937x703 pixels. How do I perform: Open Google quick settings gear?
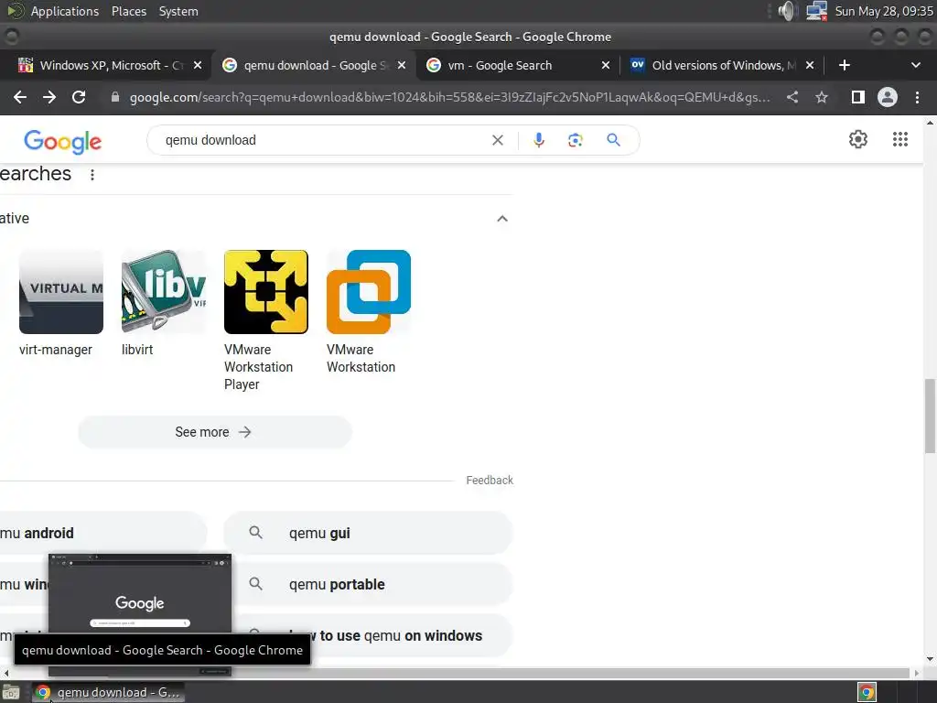[858, 139]
